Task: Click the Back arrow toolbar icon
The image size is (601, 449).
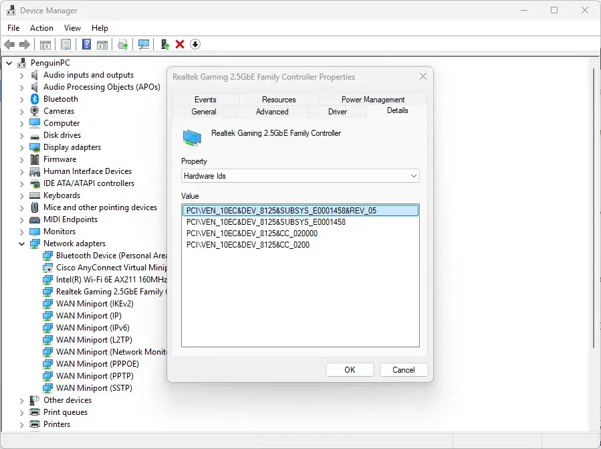Action: tap(9, 45)
